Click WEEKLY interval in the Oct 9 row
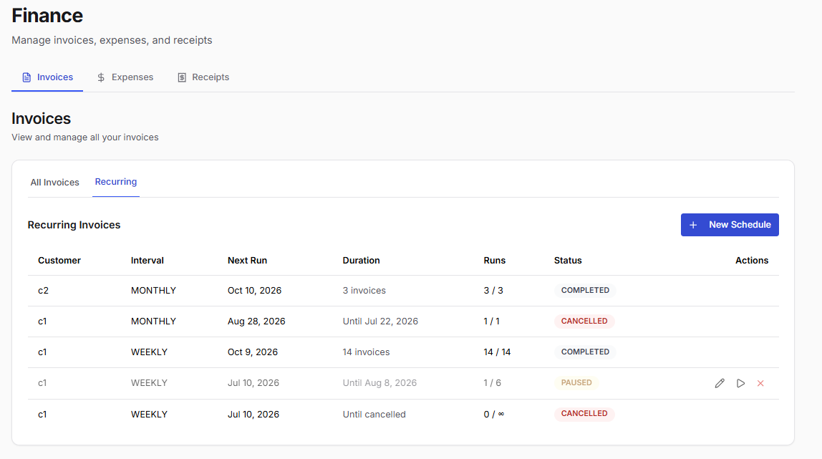The image size is (822, 459). tap(150, 352)
